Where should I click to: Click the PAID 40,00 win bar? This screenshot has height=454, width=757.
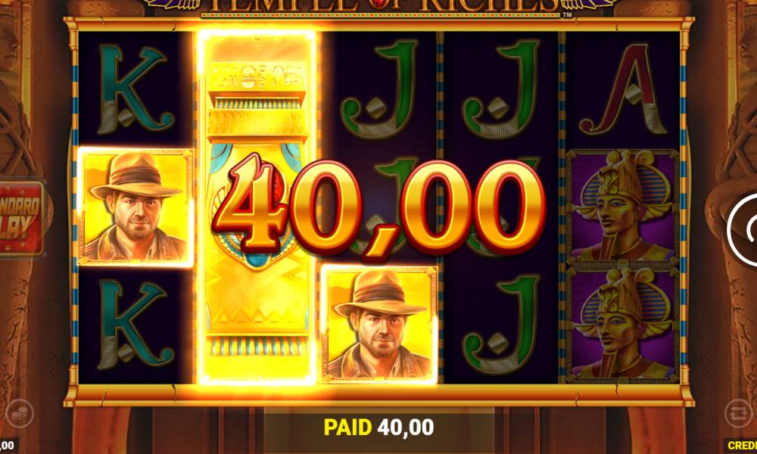(x=378, y=428)
